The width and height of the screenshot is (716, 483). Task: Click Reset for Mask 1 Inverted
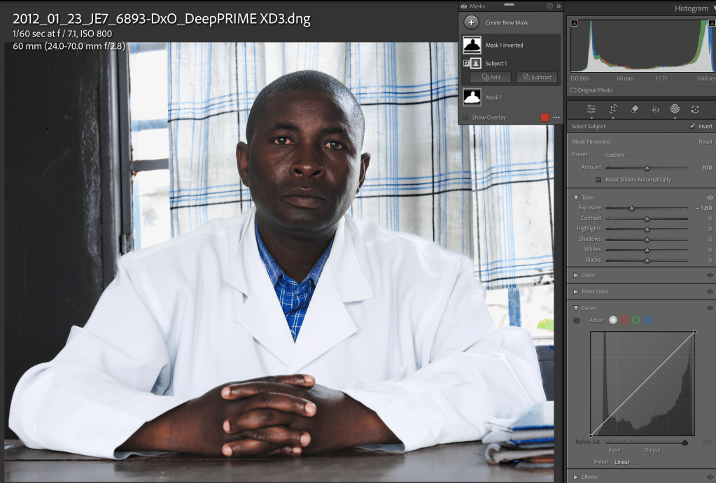(705, 142)
